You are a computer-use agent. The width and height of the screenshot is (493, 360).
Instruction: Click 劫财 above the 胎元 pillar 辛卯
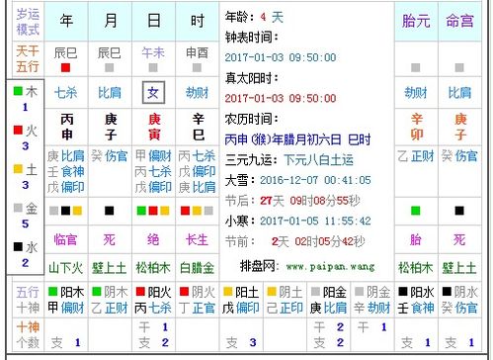[x=416, y=93]
